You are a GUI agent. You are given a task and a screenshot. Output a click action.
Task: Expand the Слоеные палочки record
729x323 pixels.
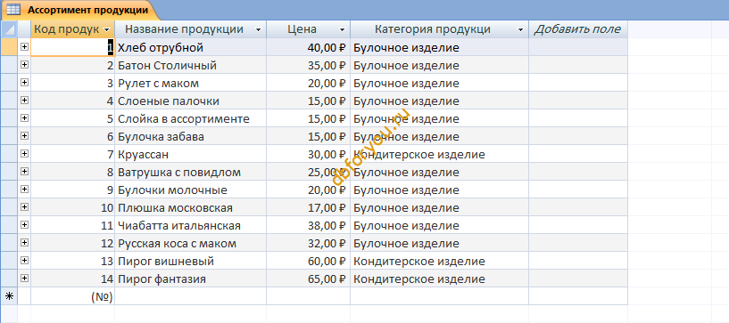click(x=24, y=100)
